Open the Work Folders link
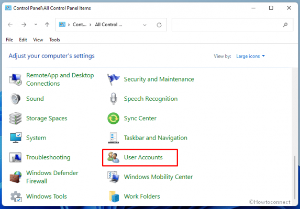Image resolution: width=300 pixels, height=209 pixels. (x=142, y=196)
